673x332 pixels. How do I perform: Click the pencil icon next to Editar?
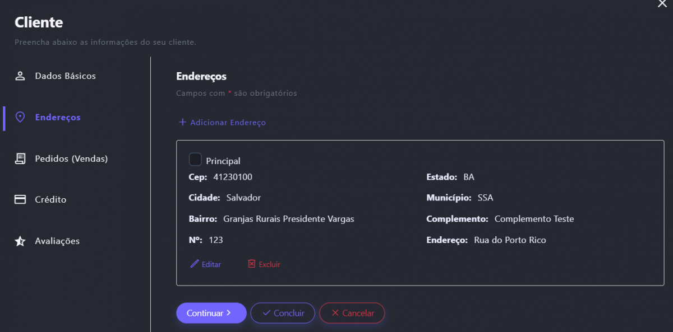195,264
